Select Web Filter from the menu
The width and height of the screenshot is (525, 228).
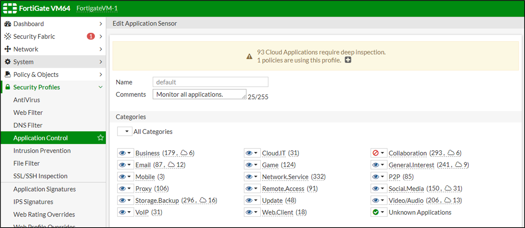[x=28, y=112]
